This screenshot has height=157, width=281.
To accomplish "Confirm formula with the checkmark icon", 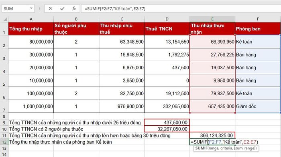I will 62,8.
